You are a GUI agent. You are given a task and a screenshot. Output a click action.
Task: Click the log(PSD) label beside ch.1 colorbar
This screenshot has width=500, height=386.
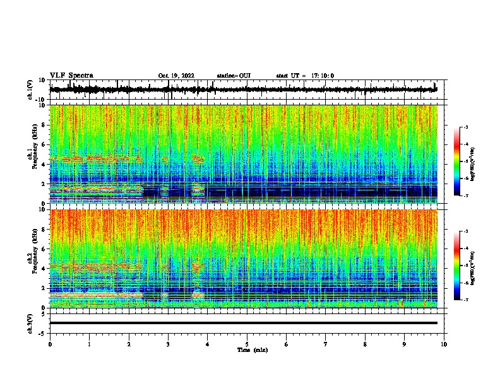[x=473, y=164]
